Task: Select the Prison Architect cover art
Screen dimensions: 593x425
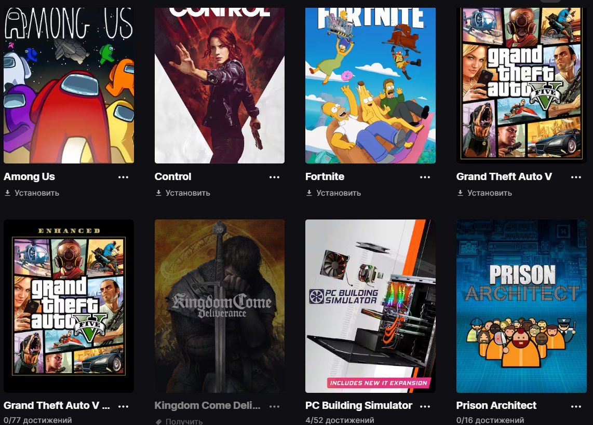Action: [x=521, y=306]
